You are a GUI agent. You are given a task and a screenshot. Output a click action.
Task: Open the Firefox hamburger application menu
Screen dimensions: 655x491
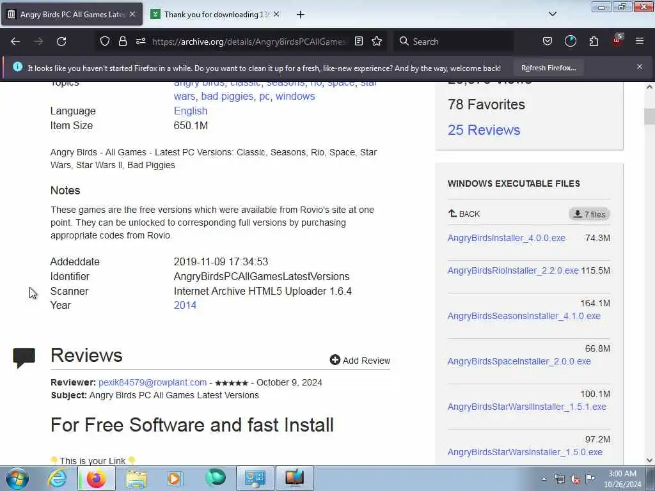coord(640,41)
